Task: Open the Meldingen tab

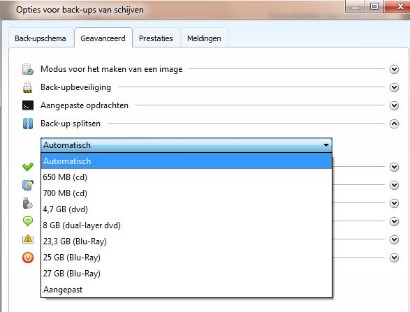Action: (204, 38)
